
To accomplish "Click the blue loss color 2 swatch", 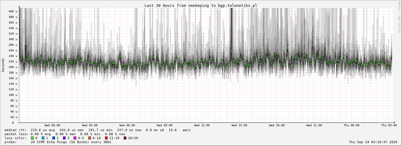I will point(54,138).
